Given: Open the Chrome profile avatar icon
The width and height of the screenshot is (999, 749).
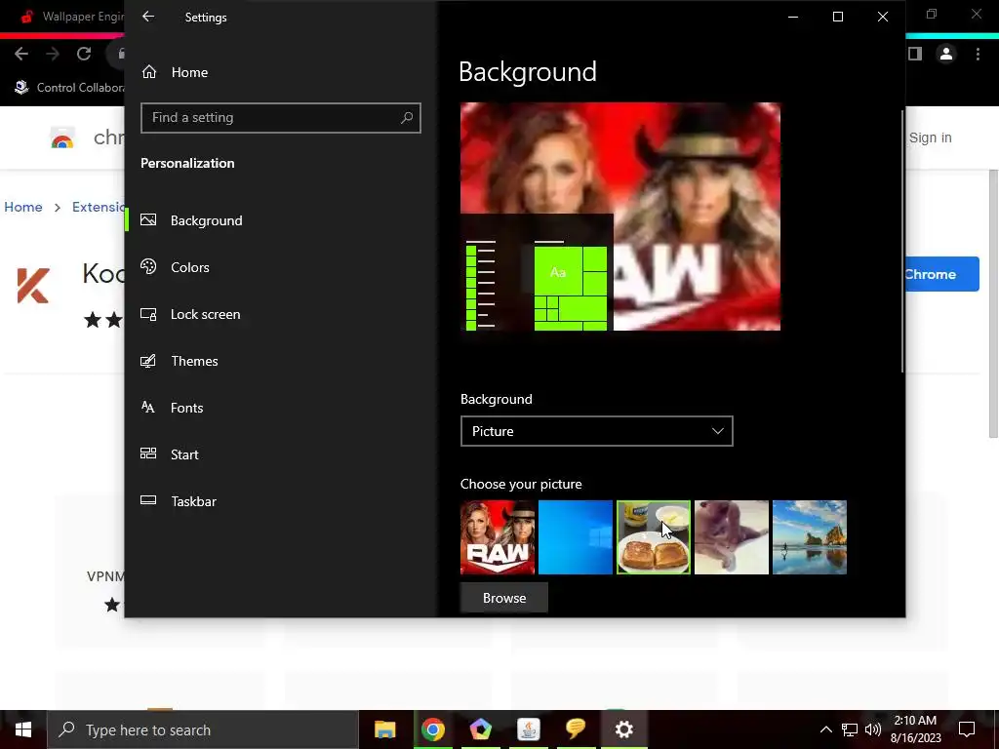Looking at the screenshot, I should coord(946,55).
